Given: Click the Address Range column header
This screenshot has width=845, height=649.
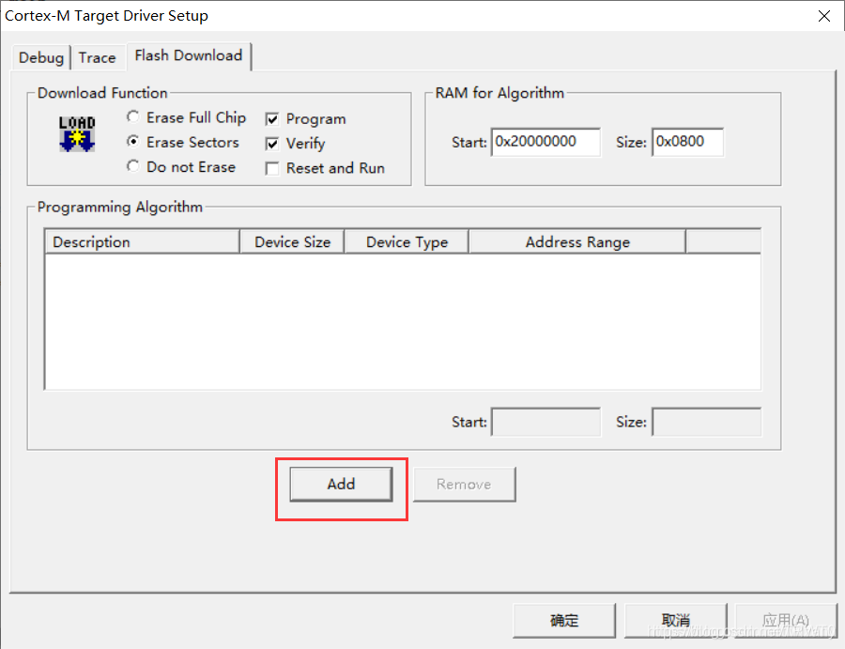Looking at the screenshot, I should coord(577,242).
